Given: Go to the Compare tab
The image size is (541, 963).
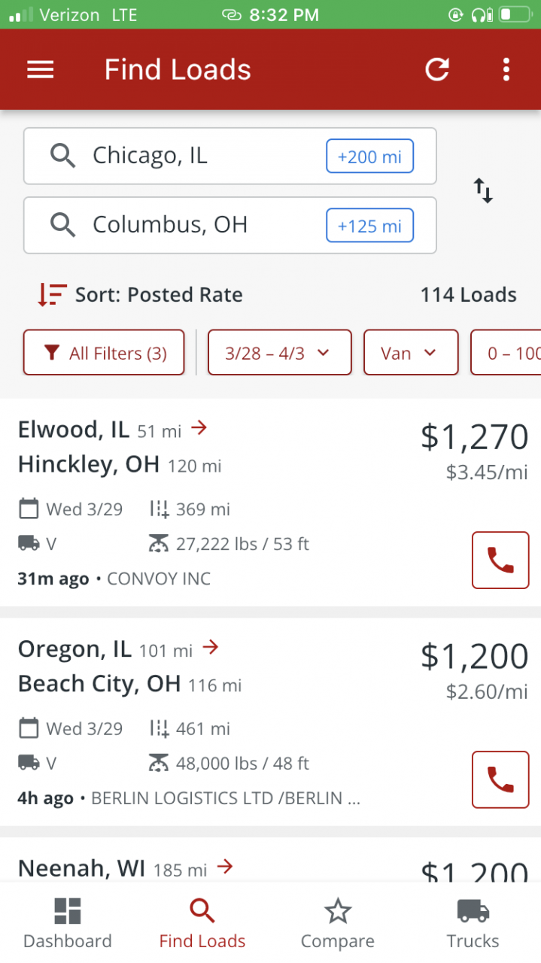Looking at the screenshot, I should pyautogui.click(x=338, y=923).
